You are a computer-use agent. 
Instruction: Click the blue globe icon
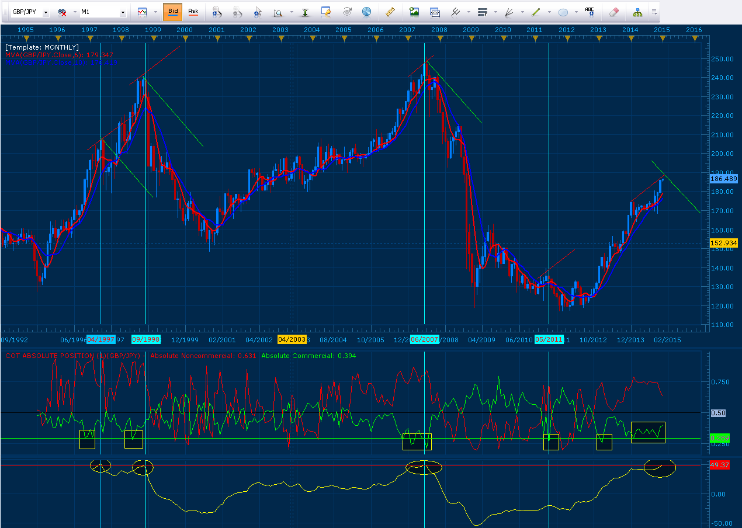[366, 12]
